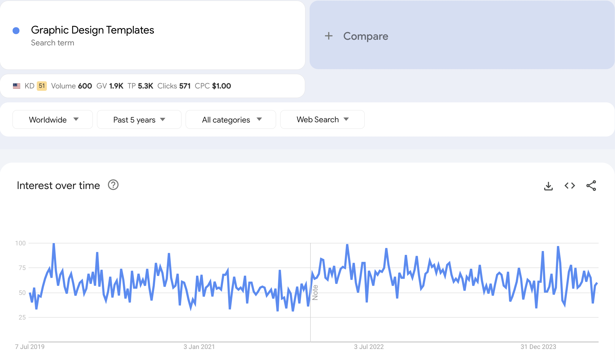
Task: Click the 3 Jul 2022 axis label
Action: 369,347
